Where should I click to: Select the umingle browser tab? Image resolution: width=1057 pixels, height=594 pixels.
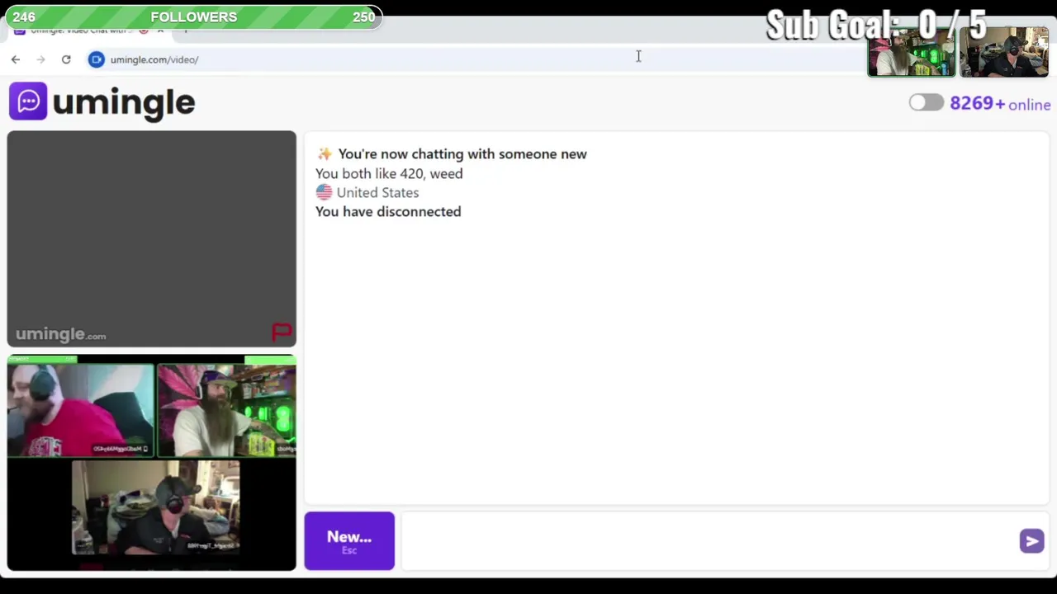(x=89, y=31)
